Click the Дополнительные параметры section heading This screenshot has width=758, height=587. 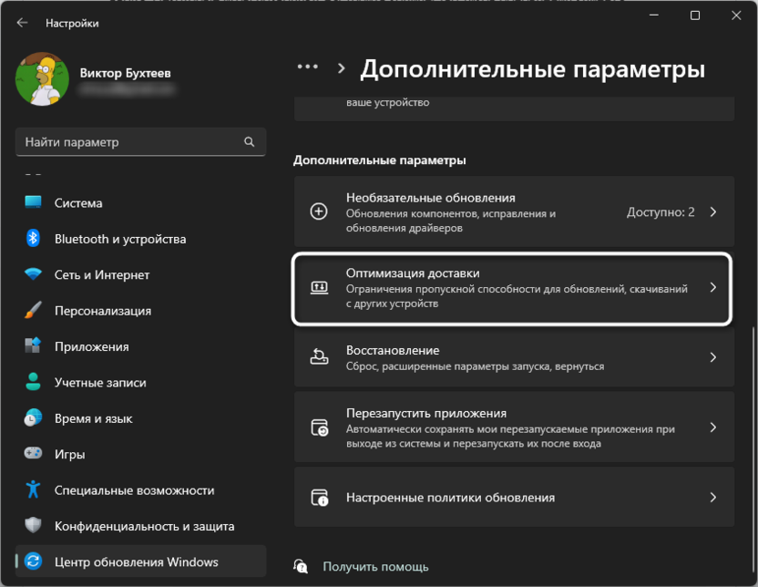coord(380,160)
